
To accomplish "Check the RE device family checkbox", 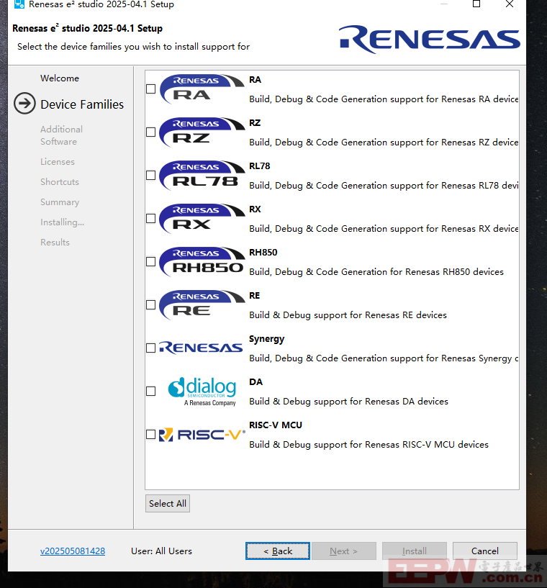I will tap(150, 305).
